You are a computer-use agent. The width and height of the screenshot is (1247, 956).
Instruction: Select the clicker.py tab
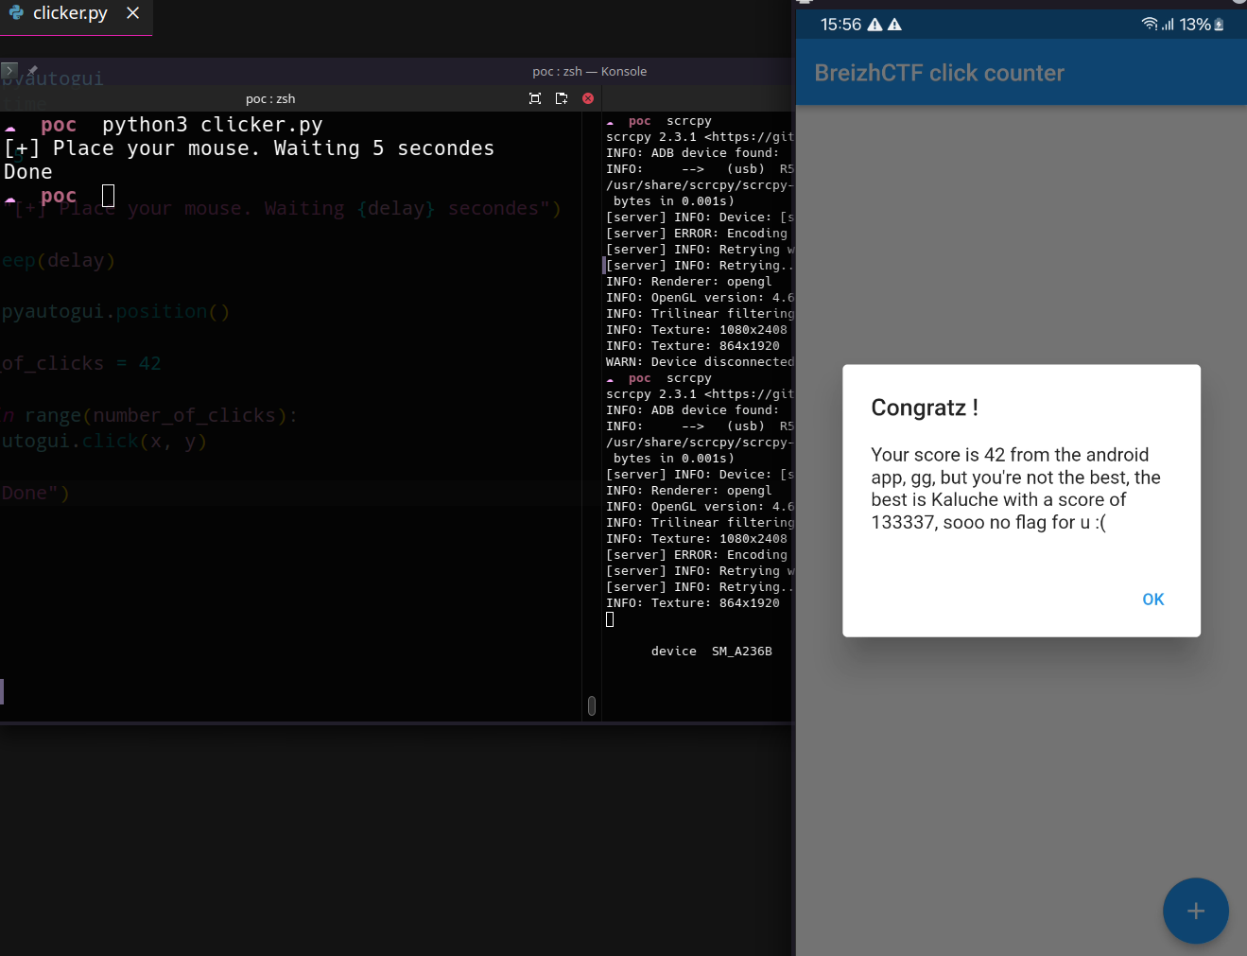point(70,13)
